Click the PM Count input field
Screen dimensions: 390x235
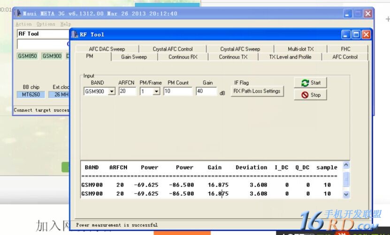[x=178, y=91]
